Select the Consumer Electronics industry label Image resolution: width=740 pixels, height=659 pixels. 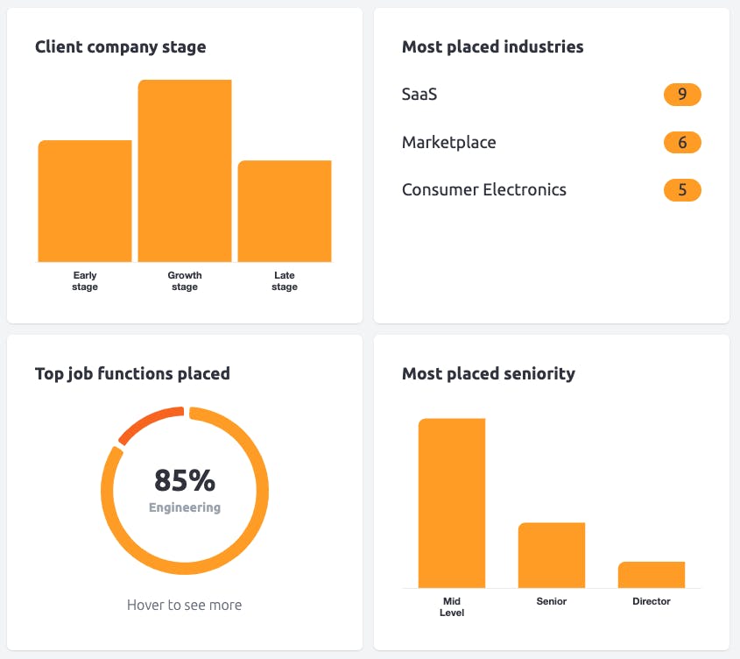coord(483,190)
